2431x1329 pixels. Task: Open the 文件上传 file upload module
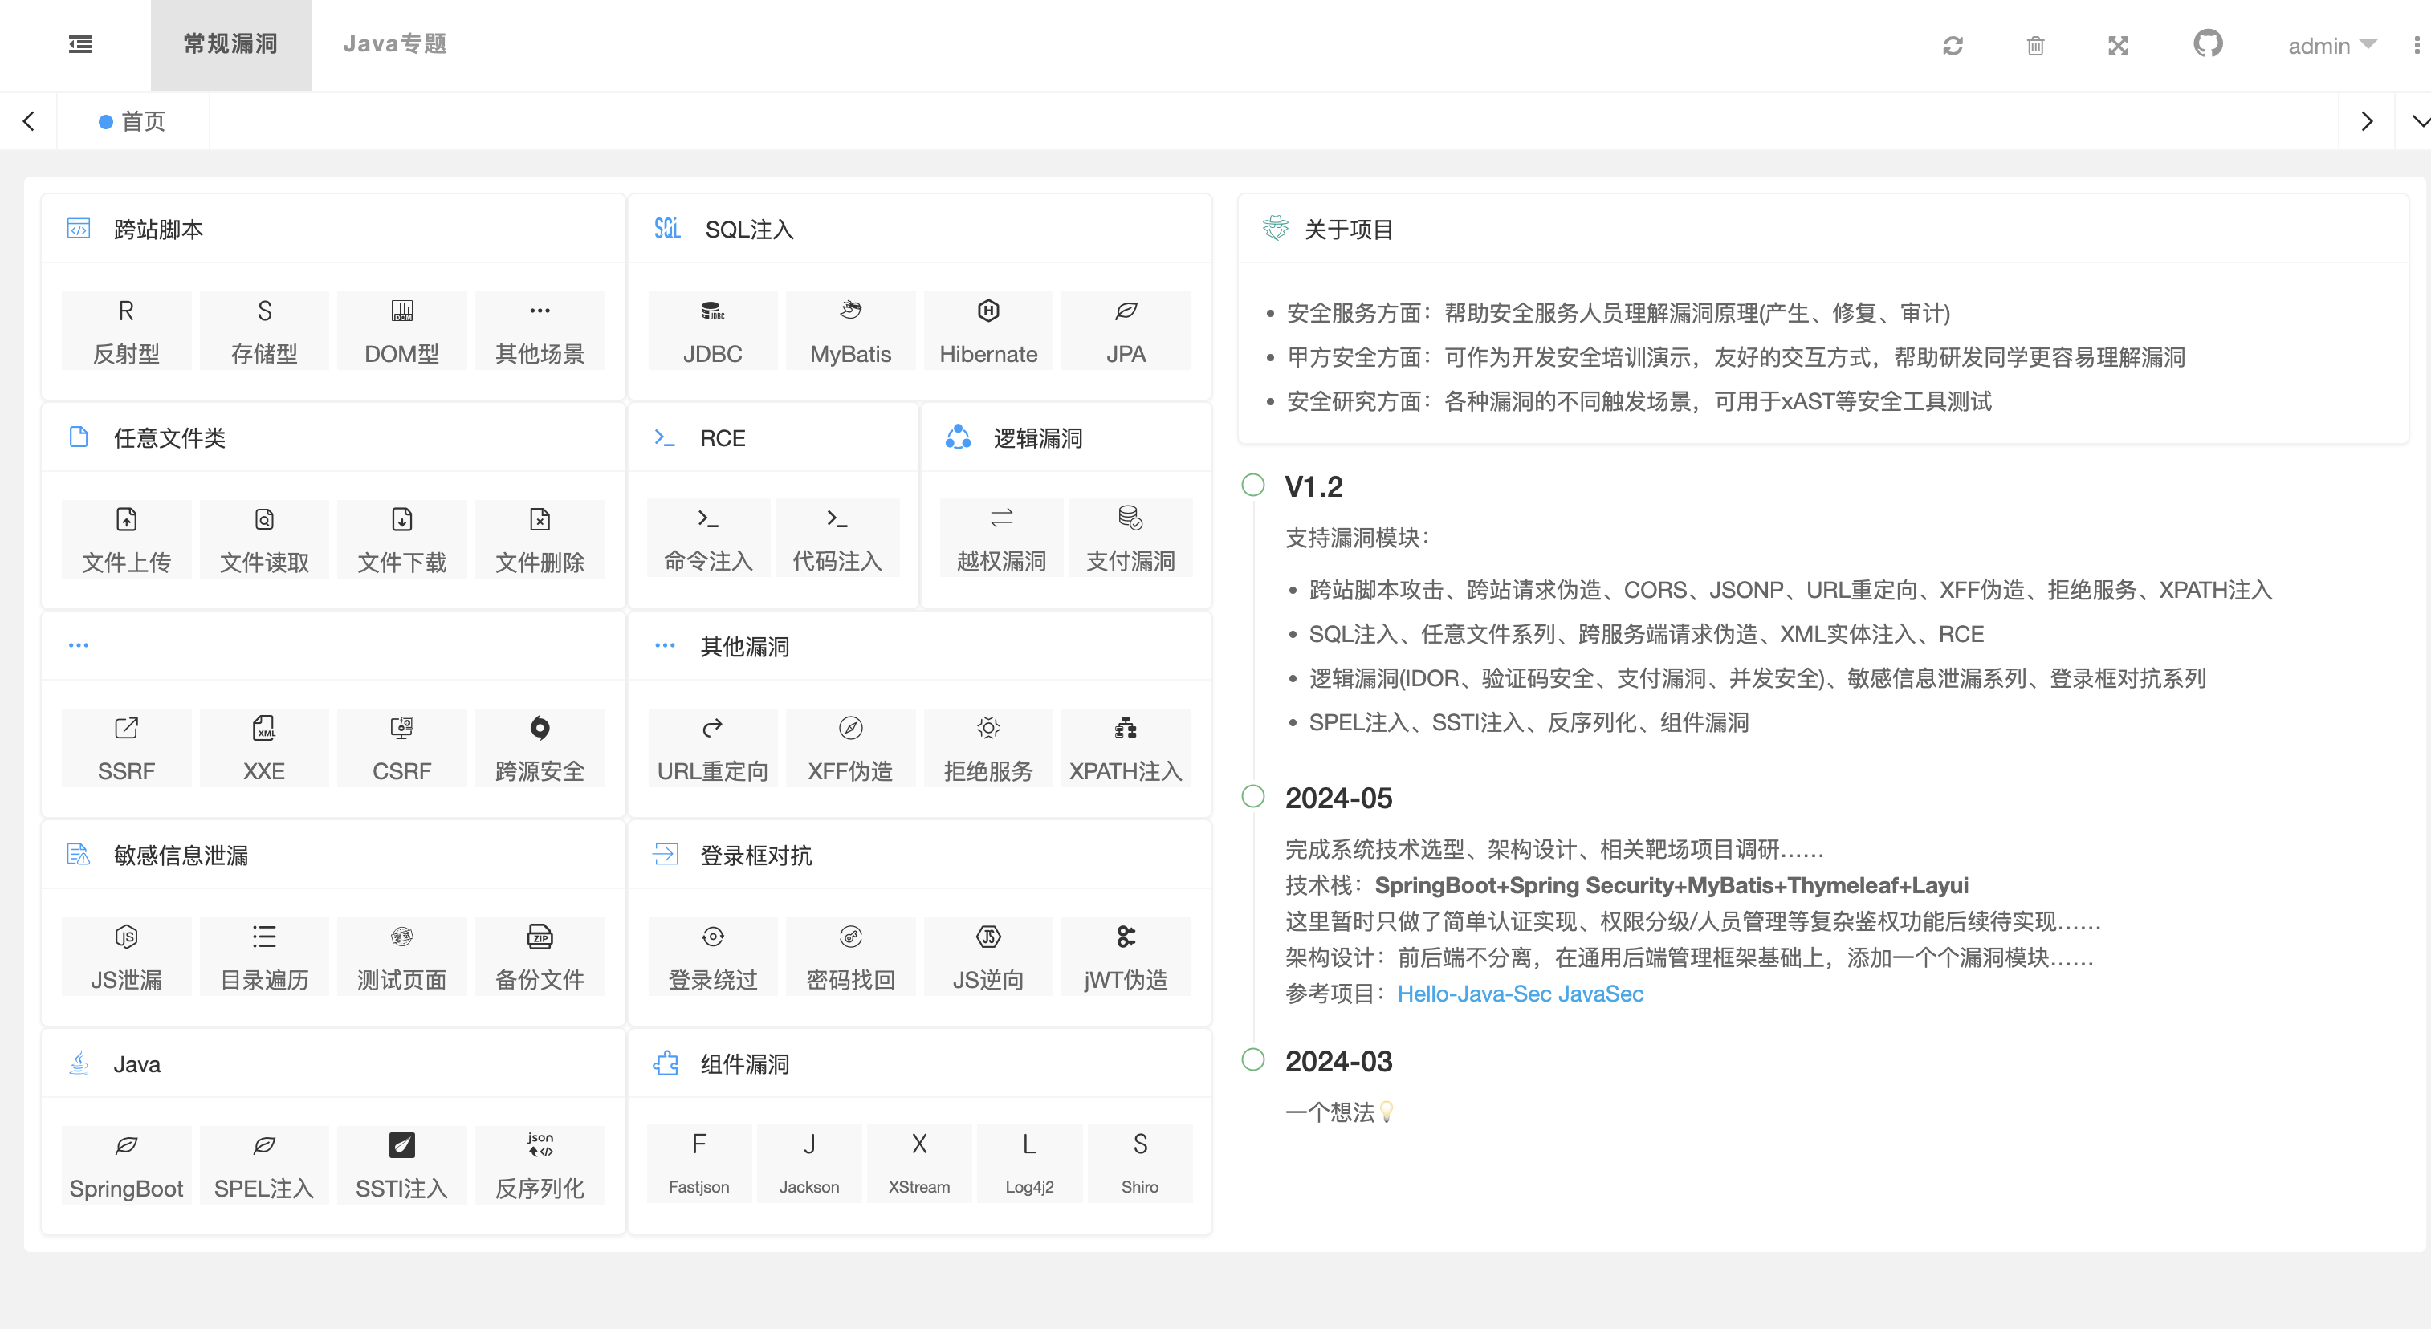coord(125,539)
